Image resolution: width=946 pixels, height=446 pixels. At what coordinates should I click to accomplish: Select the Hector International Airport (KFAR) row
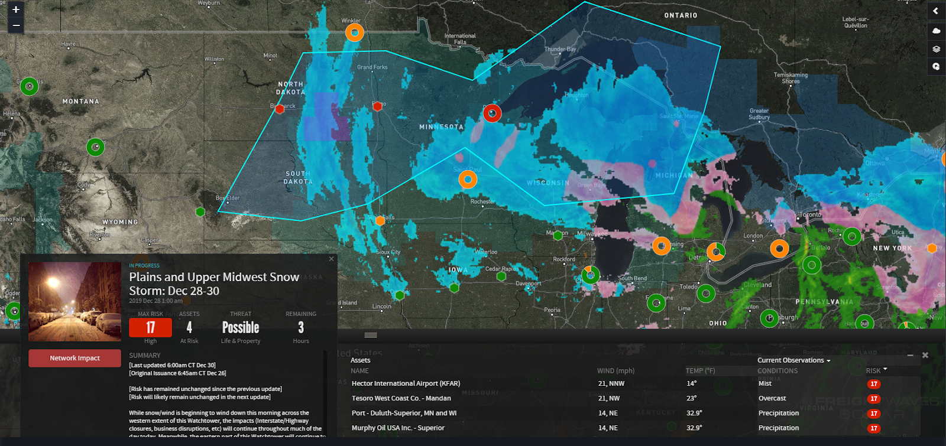point(406,383)
